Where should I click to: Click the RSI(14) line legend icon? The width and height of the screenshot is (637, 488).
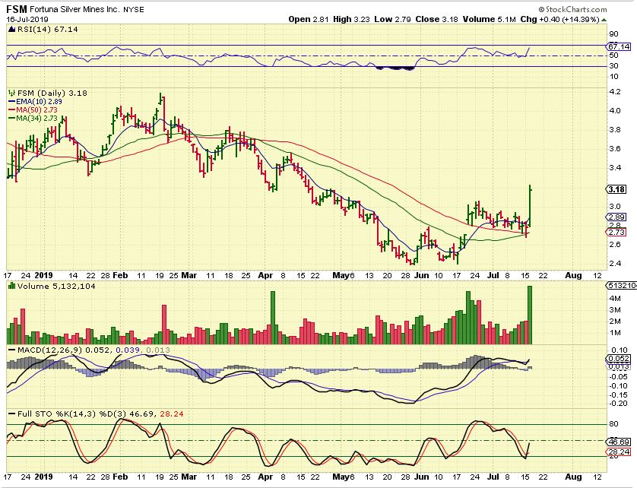tap(11, 27)
